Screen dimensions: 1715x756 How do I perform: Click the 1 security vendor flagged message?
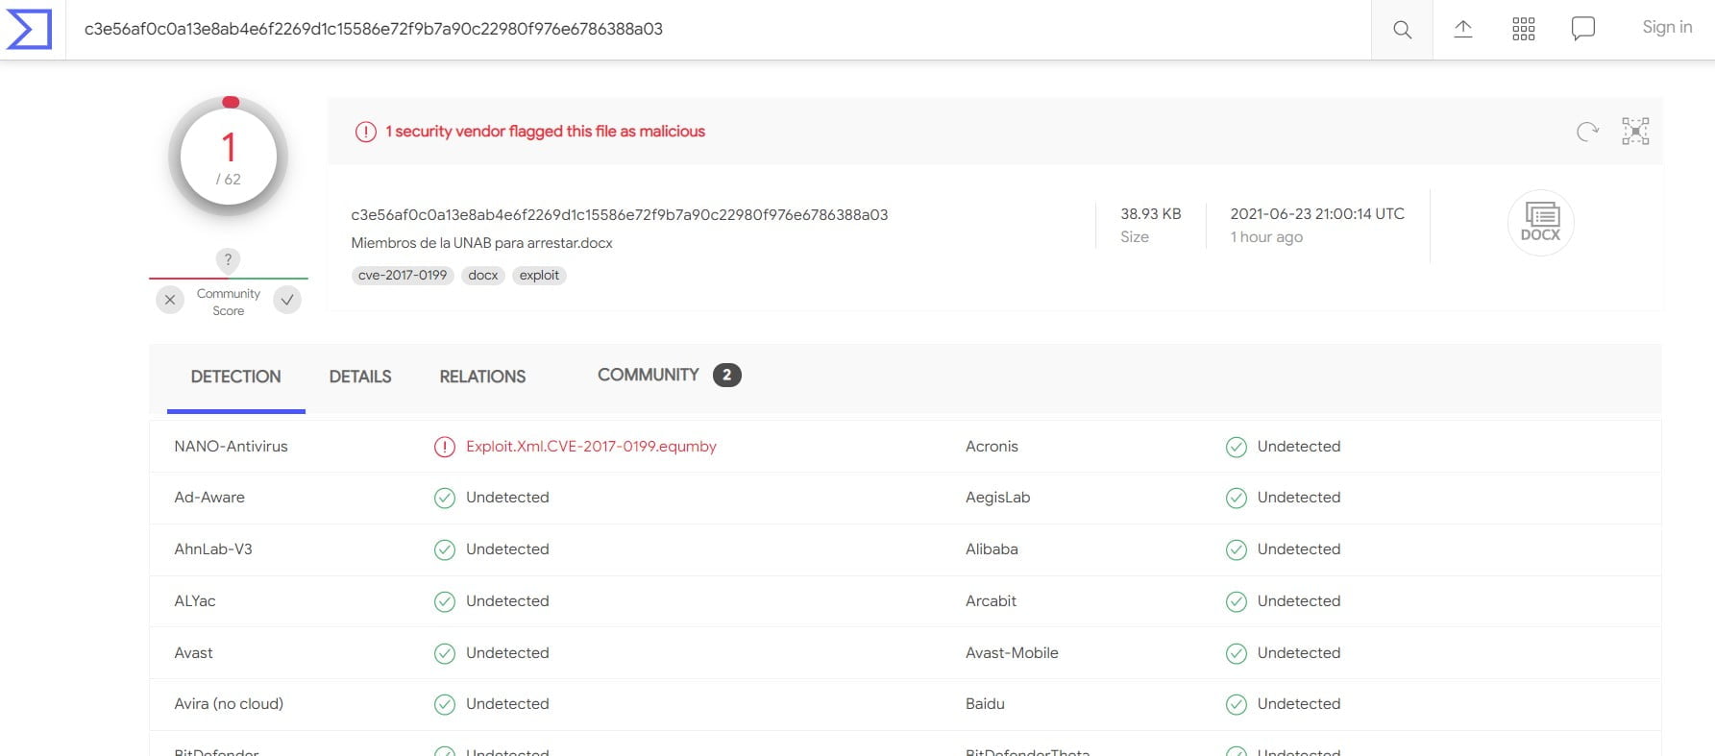(545, 132)
